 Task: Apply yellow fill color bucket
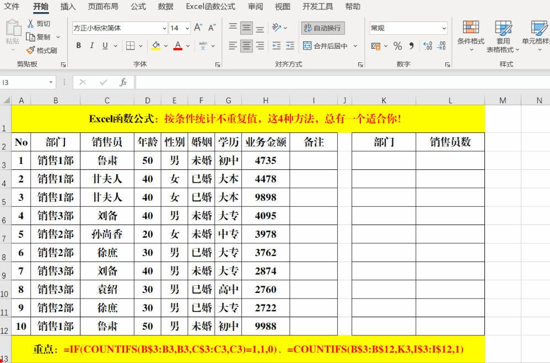point(156,46)
